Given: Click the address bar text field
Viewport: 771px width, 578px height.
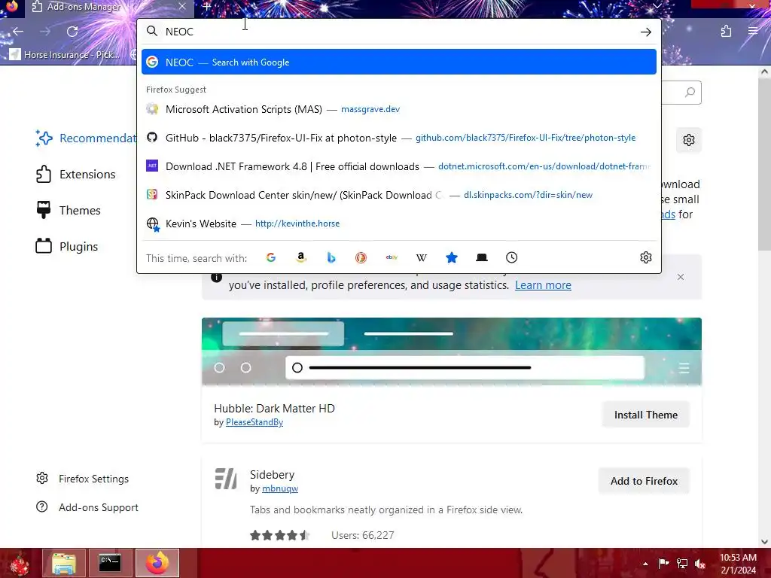Looking at the screenshot, I should [x=398, y=32].
